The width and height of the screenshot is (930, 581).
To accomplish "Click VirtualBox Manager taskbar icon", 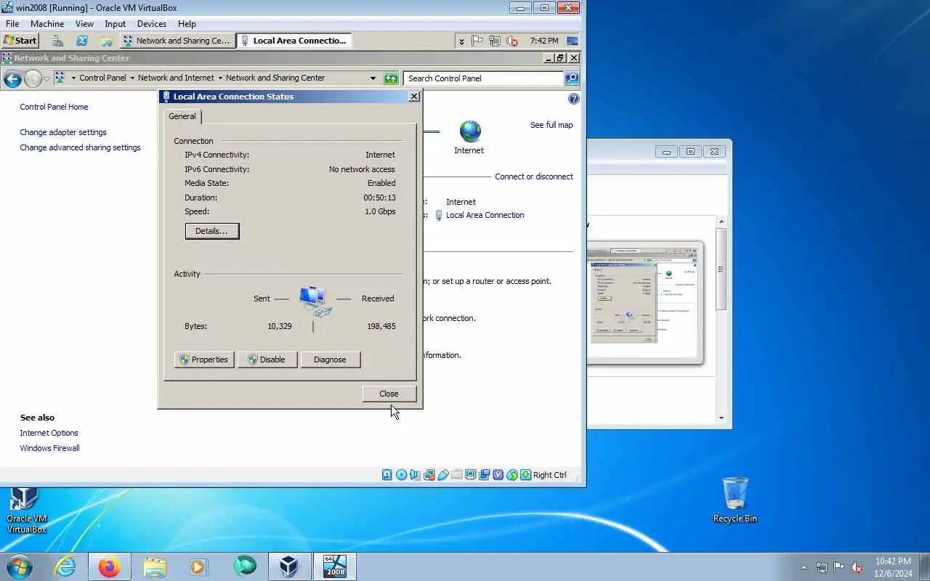I will 289,566.
